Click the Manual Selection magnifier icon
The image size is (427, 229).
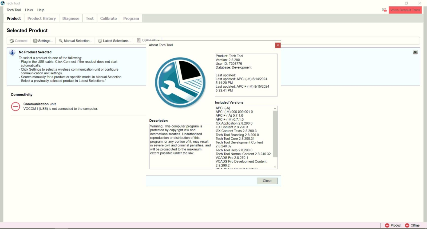[61, 41]
